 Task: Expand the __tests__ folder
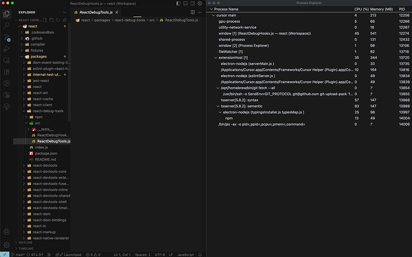28,129
